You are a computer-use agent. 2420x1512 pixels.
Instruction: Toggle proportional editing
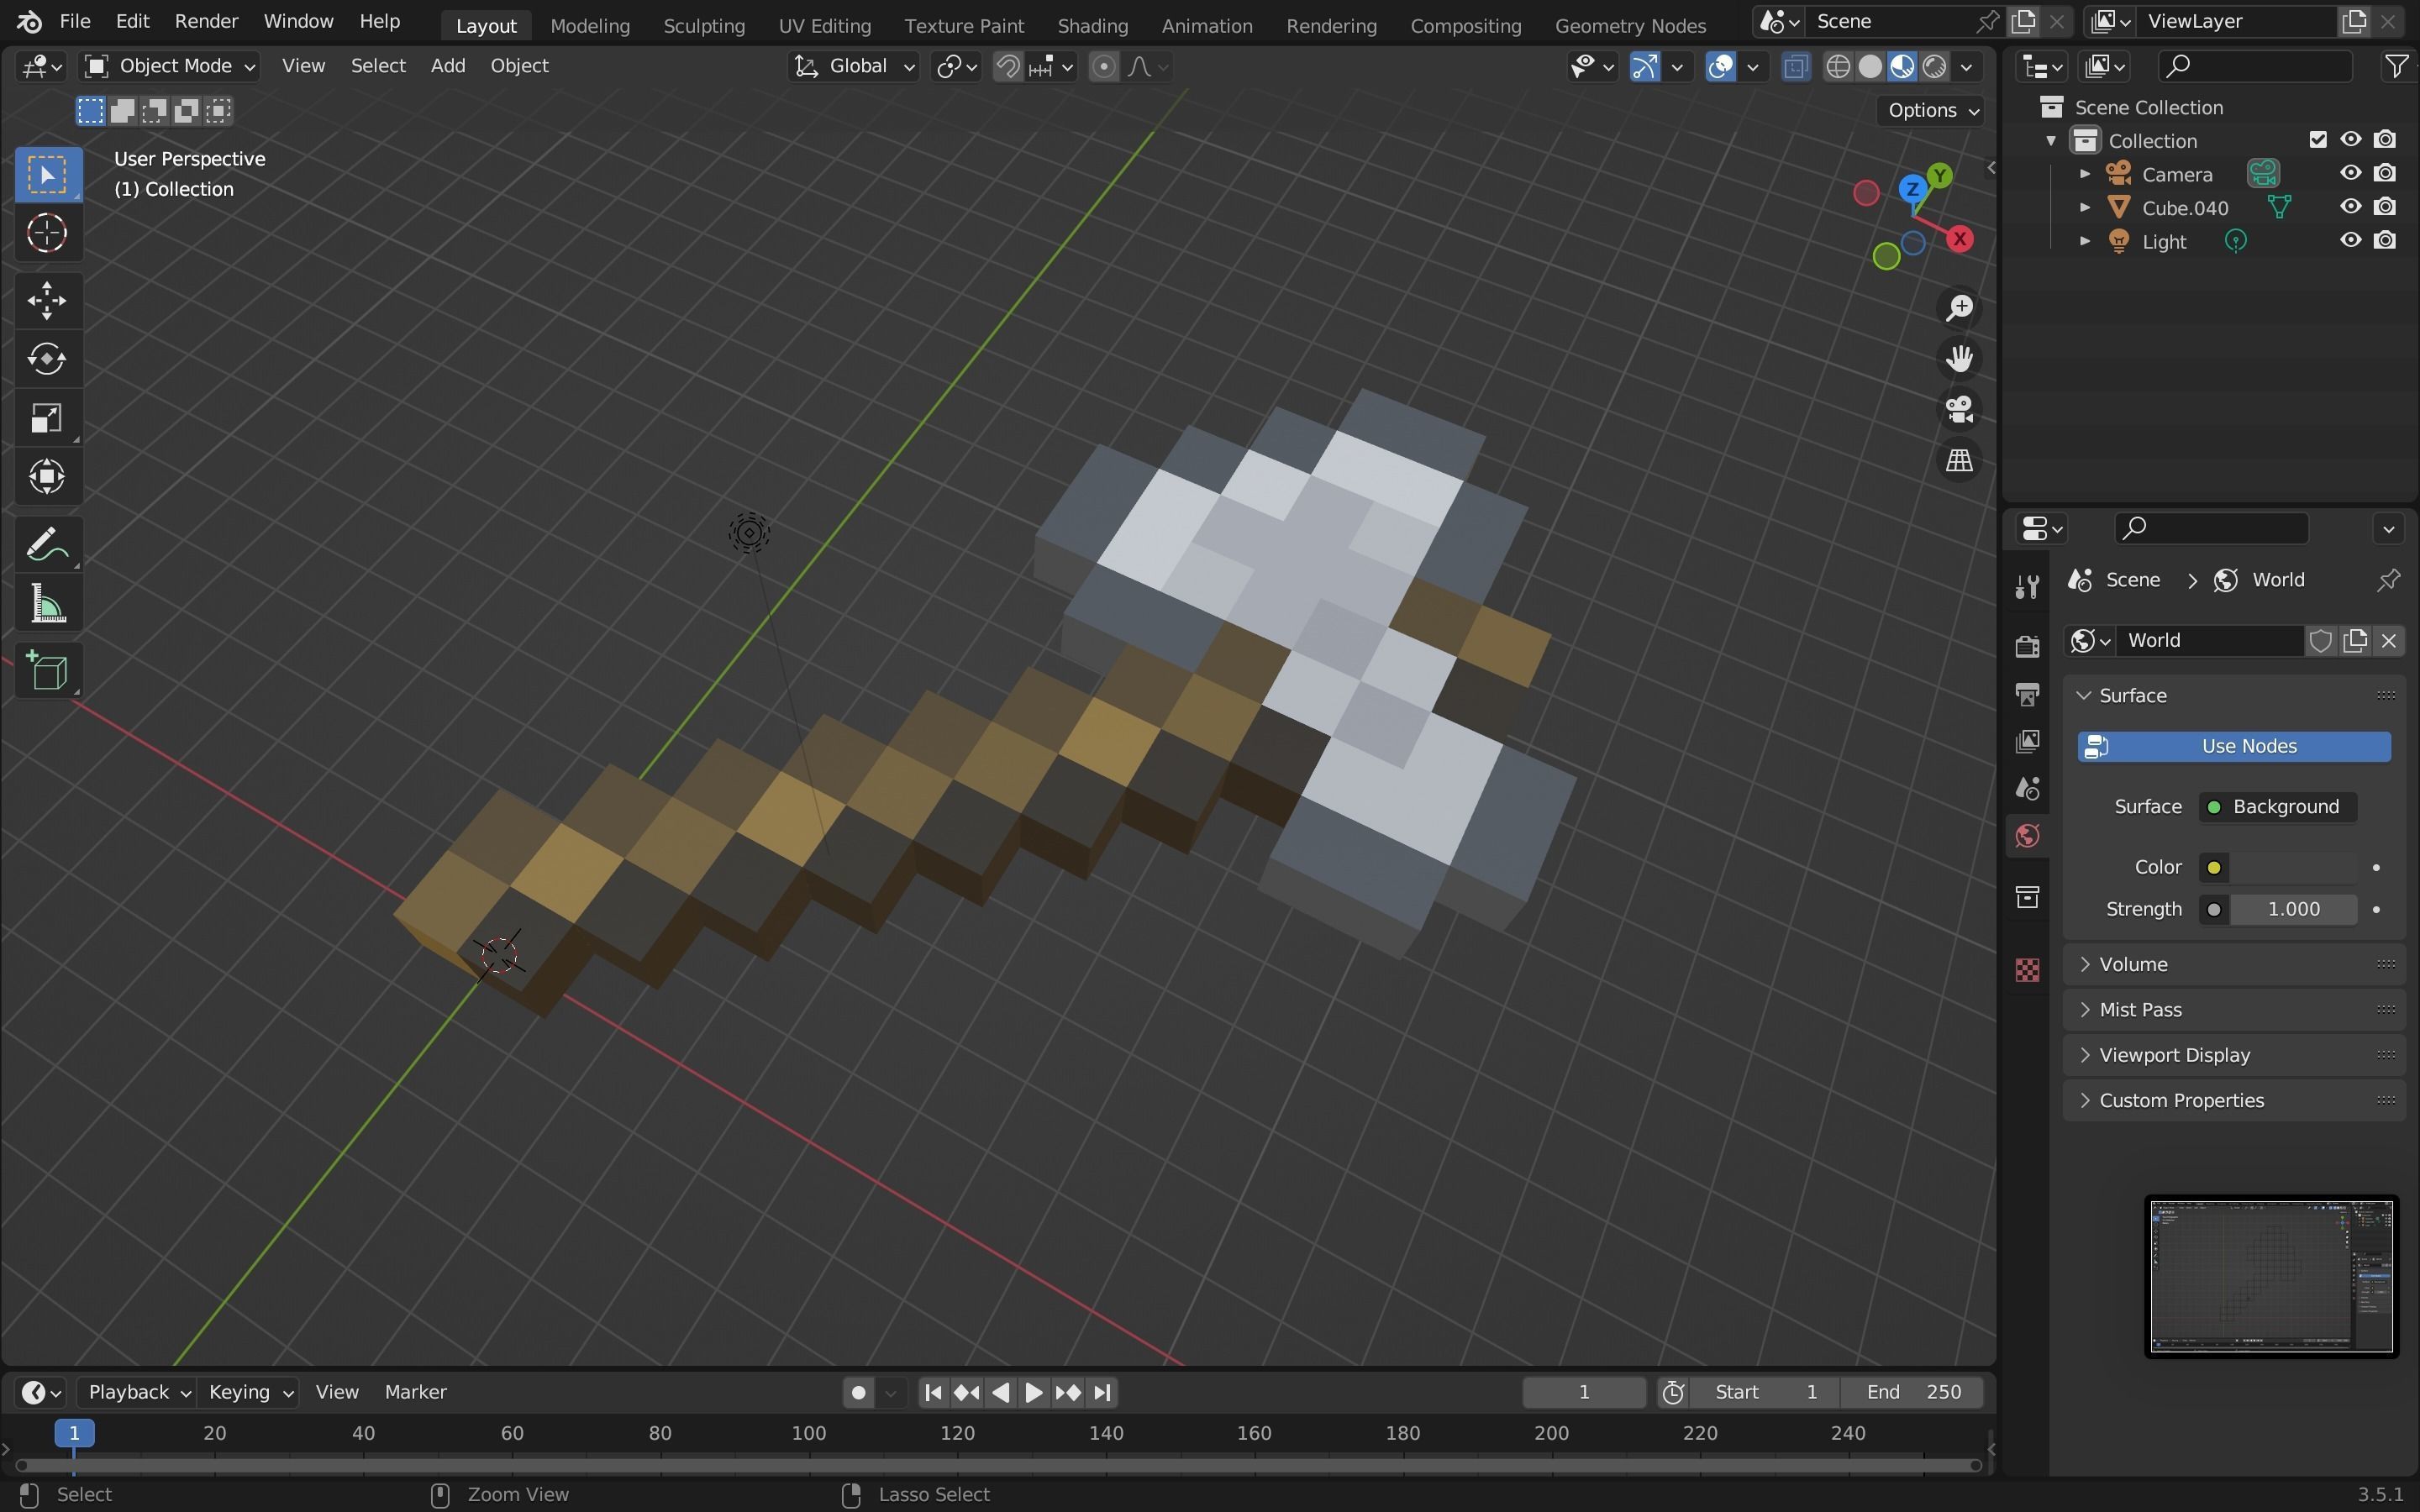click(x=1103, y=67)
